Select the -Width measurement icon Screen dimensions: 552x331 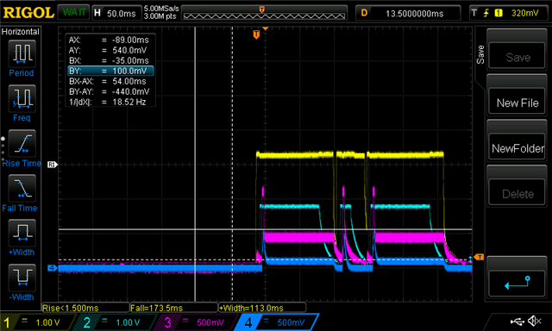tap(22, 278)
